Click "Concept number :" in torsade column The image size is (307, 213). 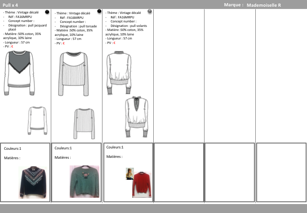tap(73, 22)
